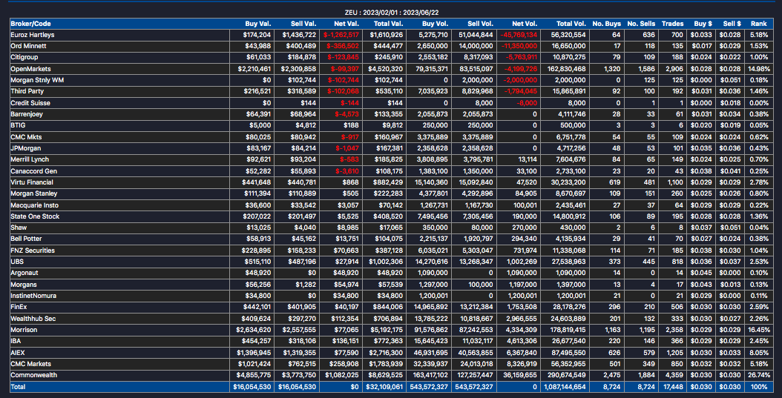Select the Macquarie Insto broker name

click(x=34, y=205)
